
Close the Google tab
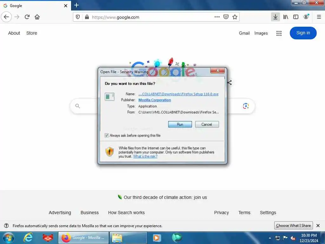pyautogui.click(x=66, y=6)
